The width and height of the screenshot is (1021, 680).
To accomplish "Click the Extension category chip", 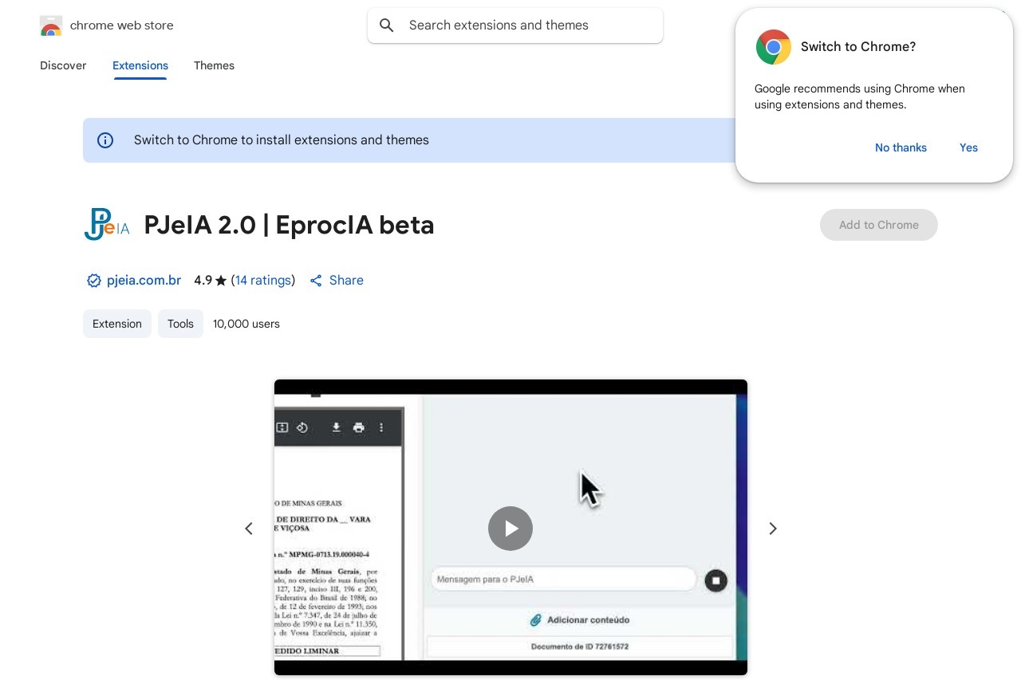I will 117,324.
